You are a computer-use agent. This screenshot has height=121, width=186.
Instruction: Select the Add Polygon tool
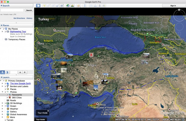click(x=49, y=6)
